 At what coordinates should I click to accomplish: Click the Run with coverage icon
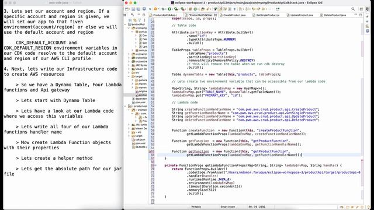tap(176, 9)
